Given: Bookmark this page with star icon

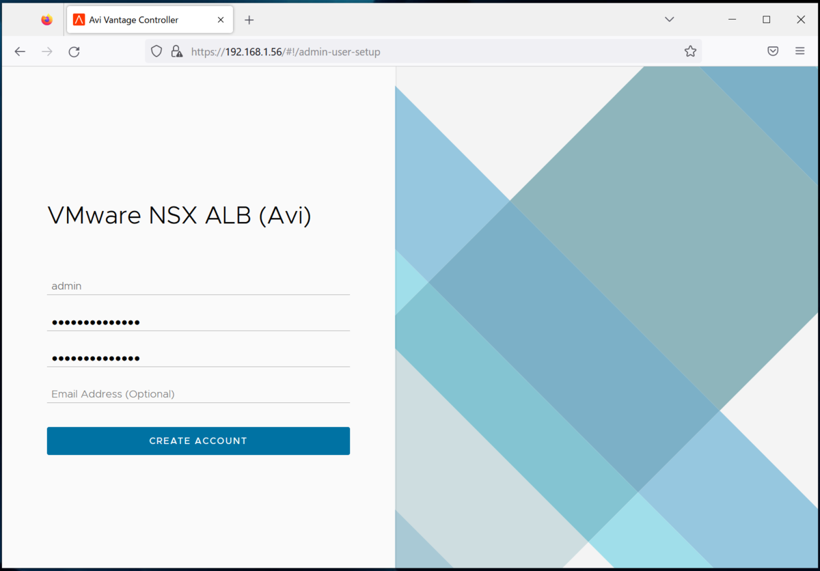Looking at the screenshot, I should pos(690,51).
